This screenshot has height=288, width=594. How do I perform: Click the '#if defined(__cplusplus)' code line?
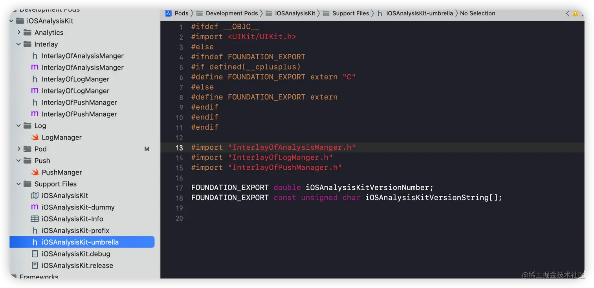tap(246, 67)
